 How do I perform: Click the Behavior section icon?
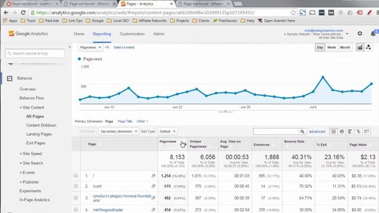tap(9, 78)
